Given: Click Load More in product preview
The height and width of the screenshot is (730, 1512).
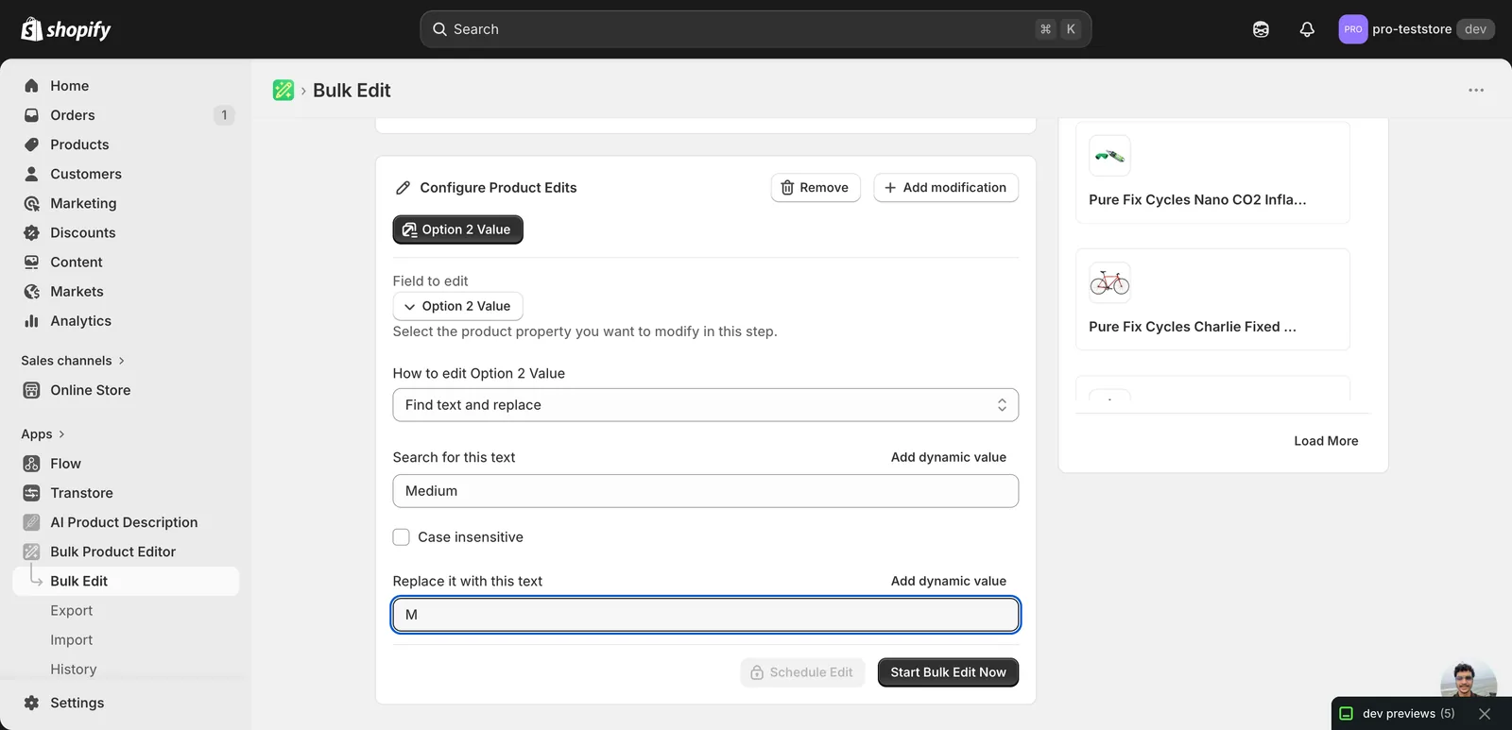Looking at the screenshot, I should 1326,441.
